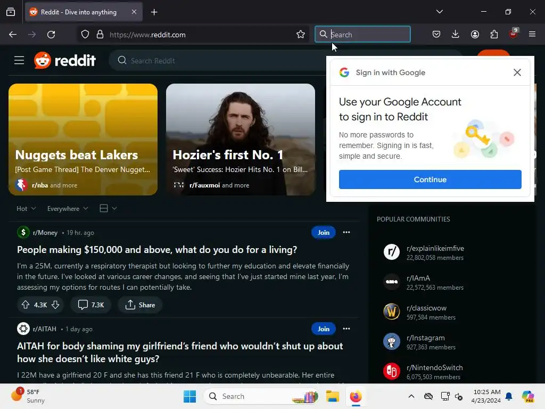Join the r/AITAH community

pos(323,329)
